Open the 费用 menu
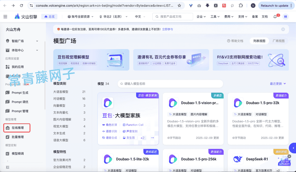The width and height of the screenshot is (296, 172). (229, 17)
